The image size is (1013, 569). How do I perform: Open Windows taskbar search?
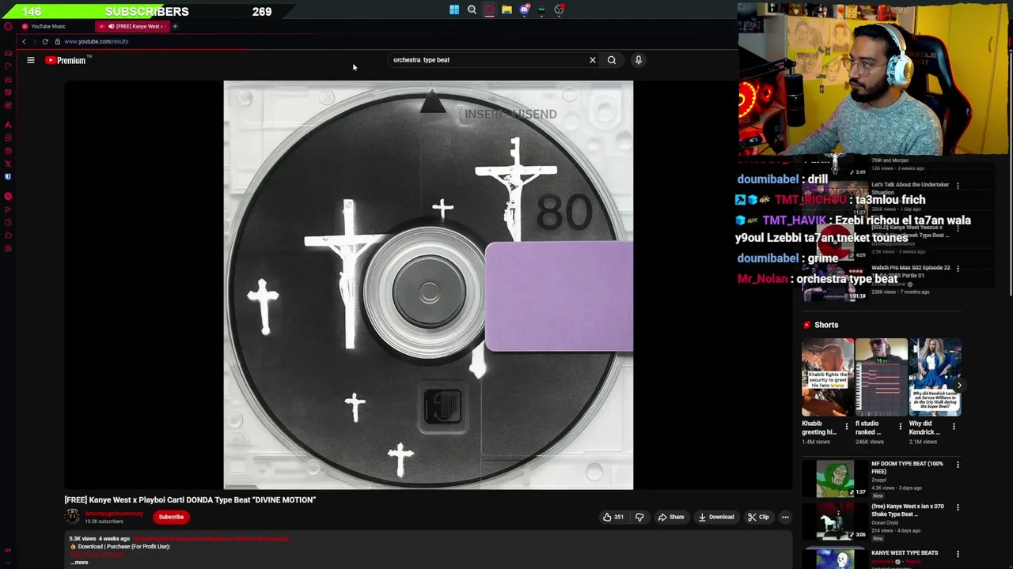pos(472,10)
